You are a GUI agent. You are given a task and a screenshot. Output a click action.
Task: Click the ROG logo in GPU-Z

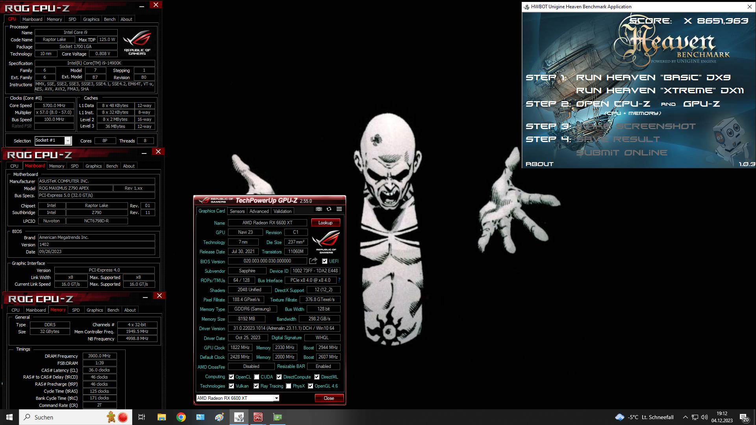326,241
